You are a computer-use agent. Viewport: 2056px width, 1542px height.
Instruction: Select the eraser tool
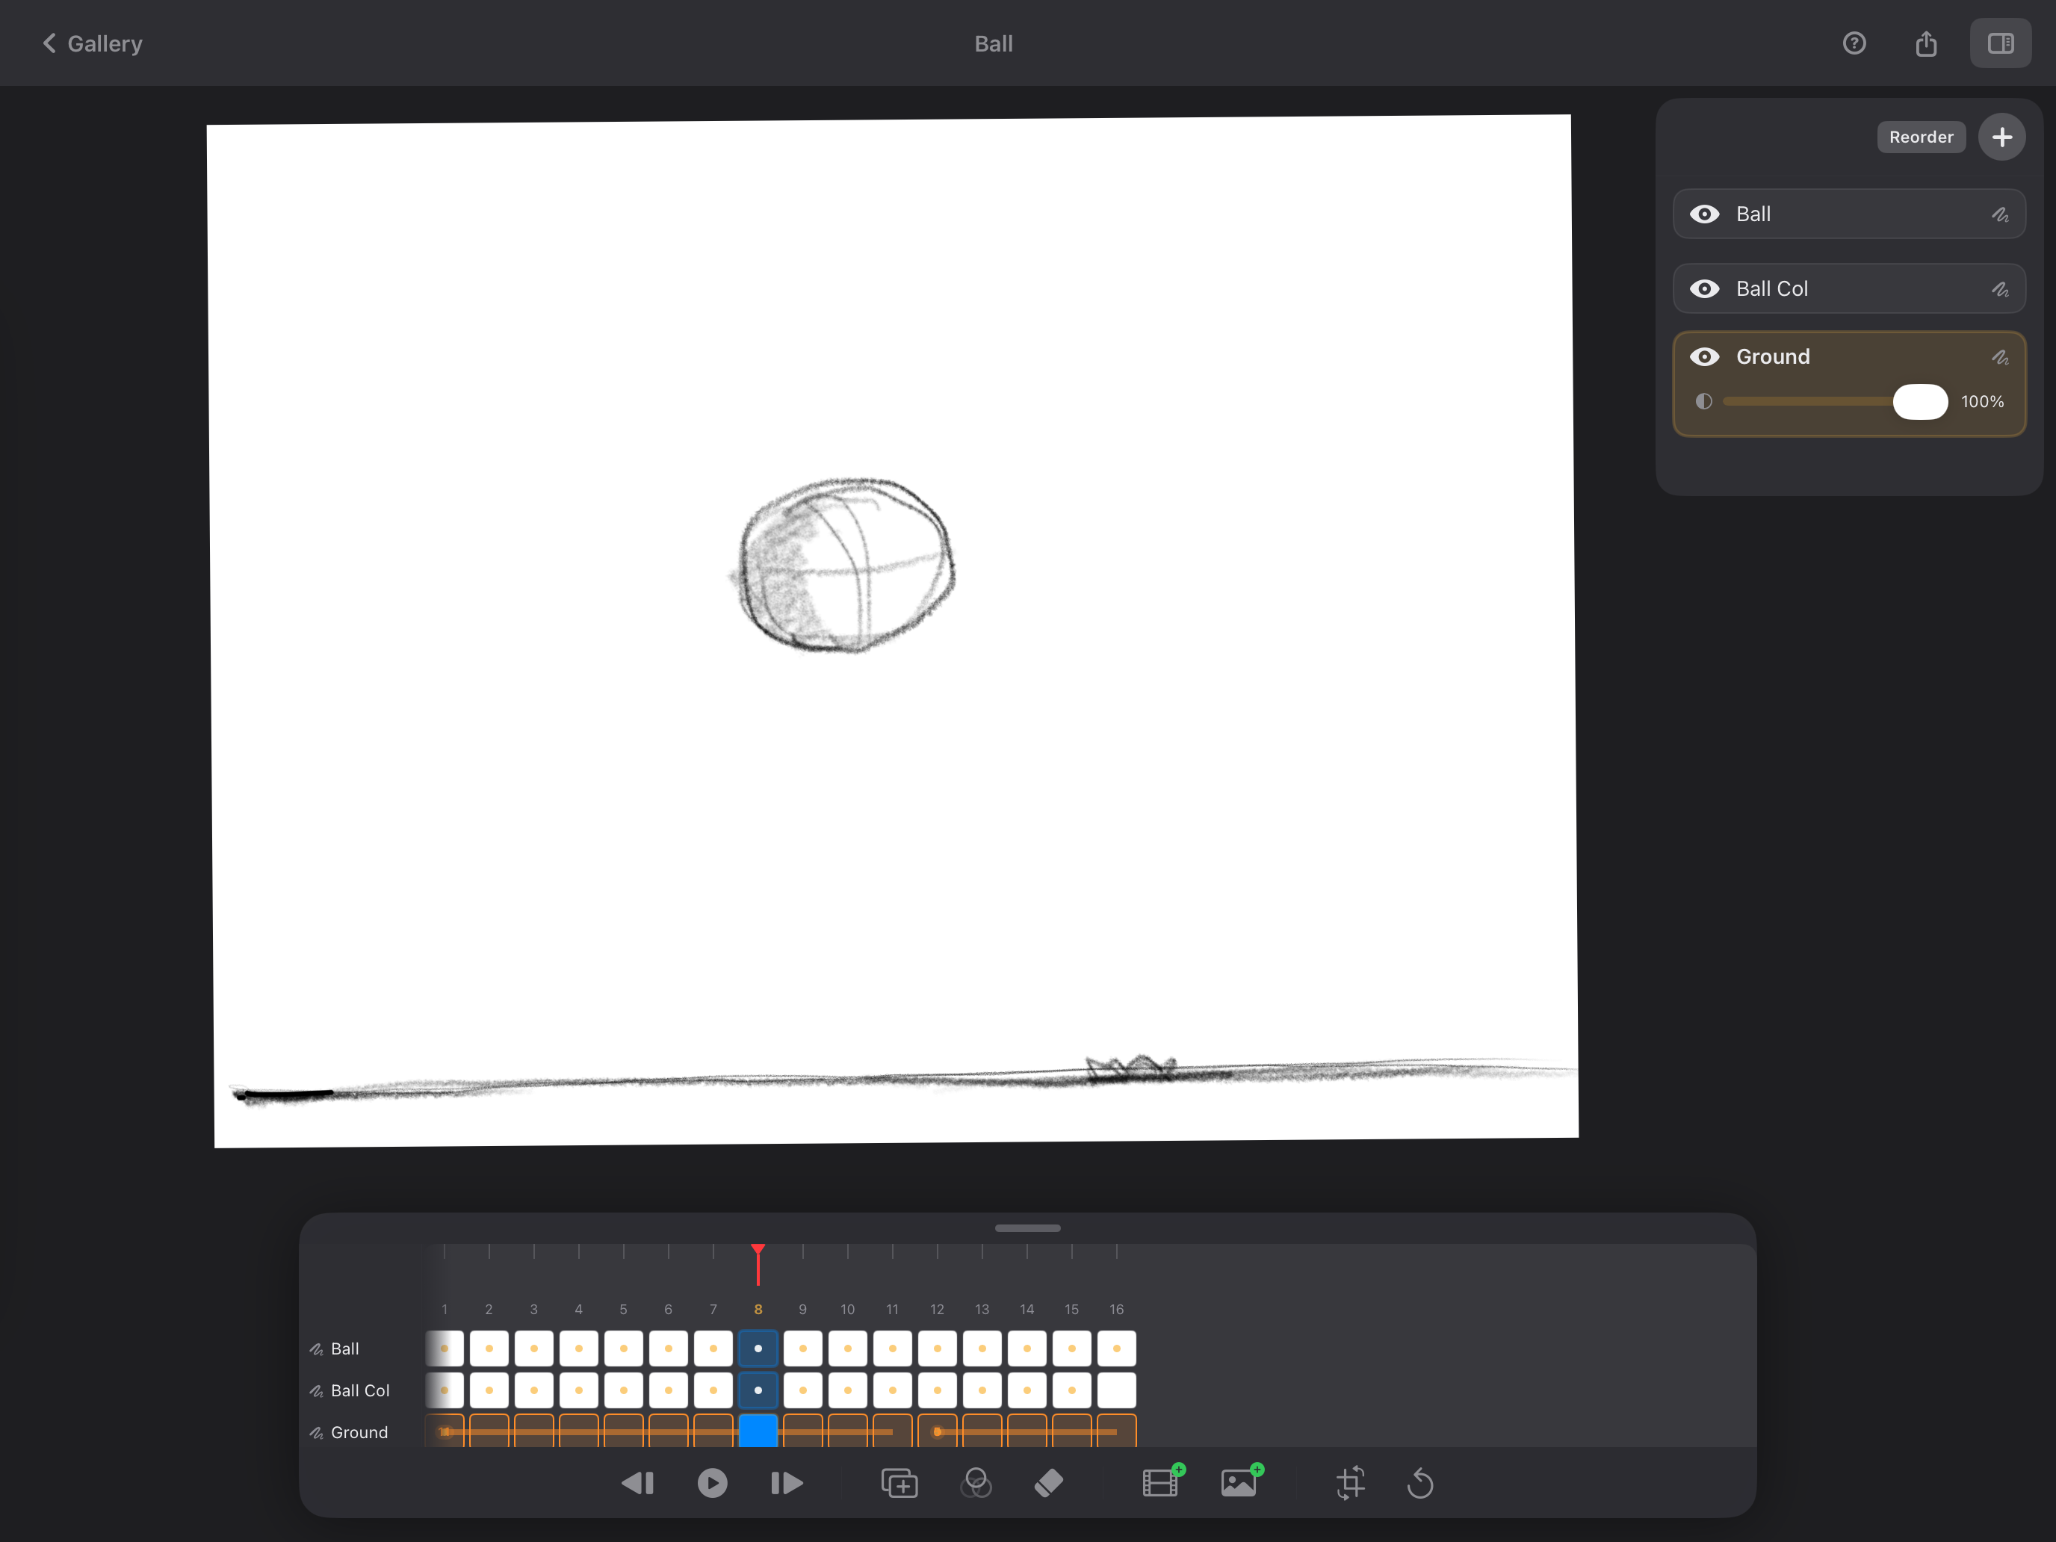[x=1048, y=1484]
